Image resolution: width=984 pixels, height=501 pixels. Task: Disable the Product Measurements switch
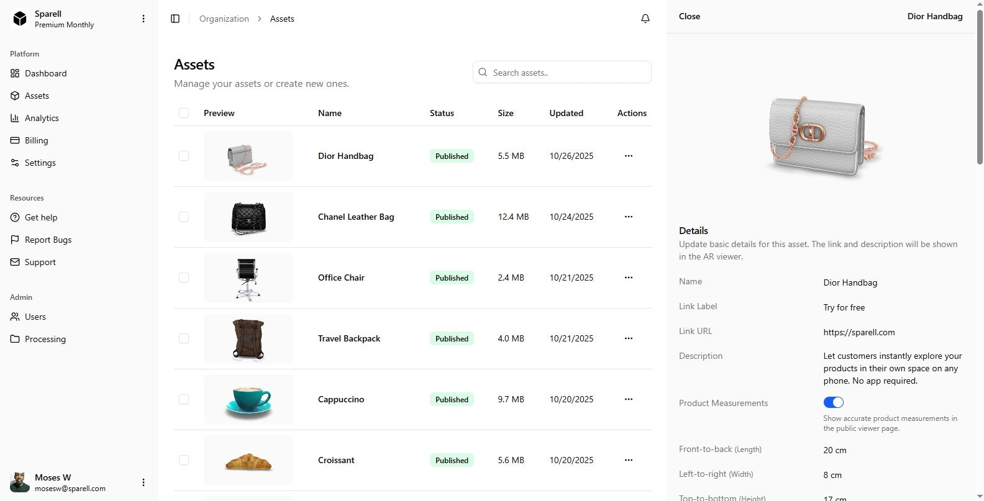[x=834, y=402]
